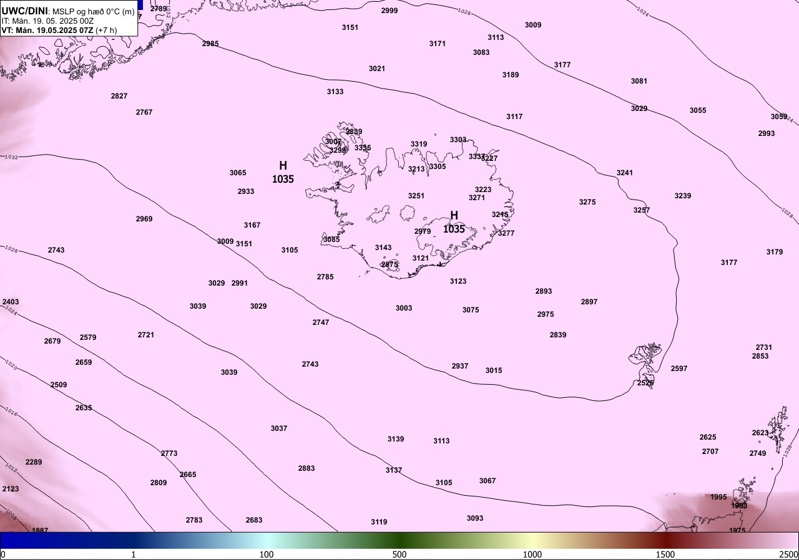Image resolution: width=799 pixels, height=560 pixels.
Task: Click the 2975 height value
Action: pos(546,314)
